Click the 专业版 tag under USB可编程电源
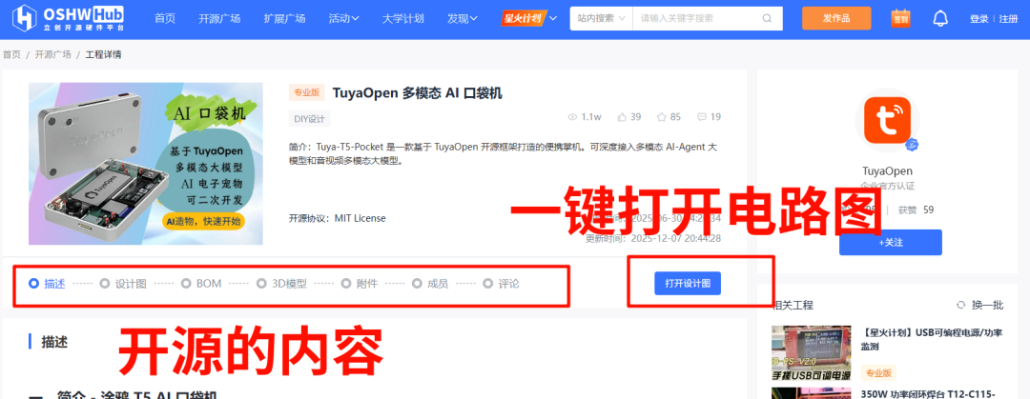Screen dimensions: 1030x399 [877, 372]
